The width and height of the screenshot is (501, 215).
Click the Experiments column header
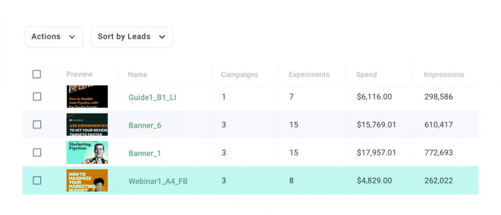309,75
